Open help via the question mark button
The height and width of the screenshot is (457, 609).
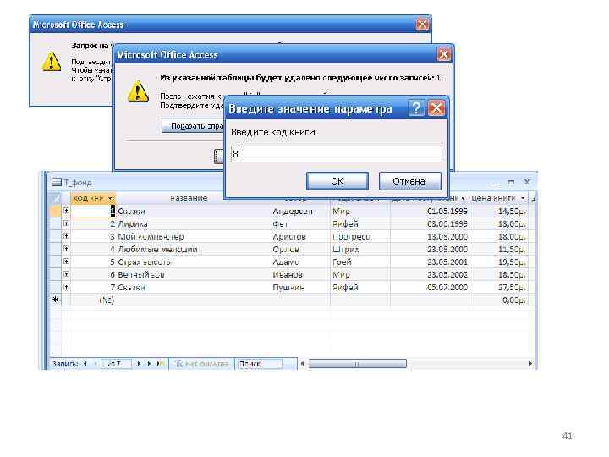pyautogui.click(x=416, y=108)
